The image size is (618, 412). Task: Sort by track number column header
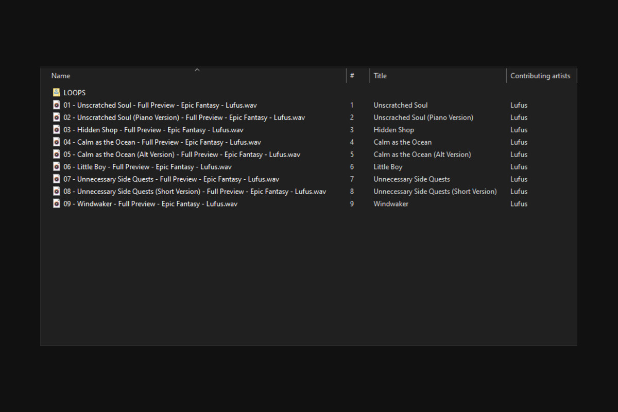(352, 76)
